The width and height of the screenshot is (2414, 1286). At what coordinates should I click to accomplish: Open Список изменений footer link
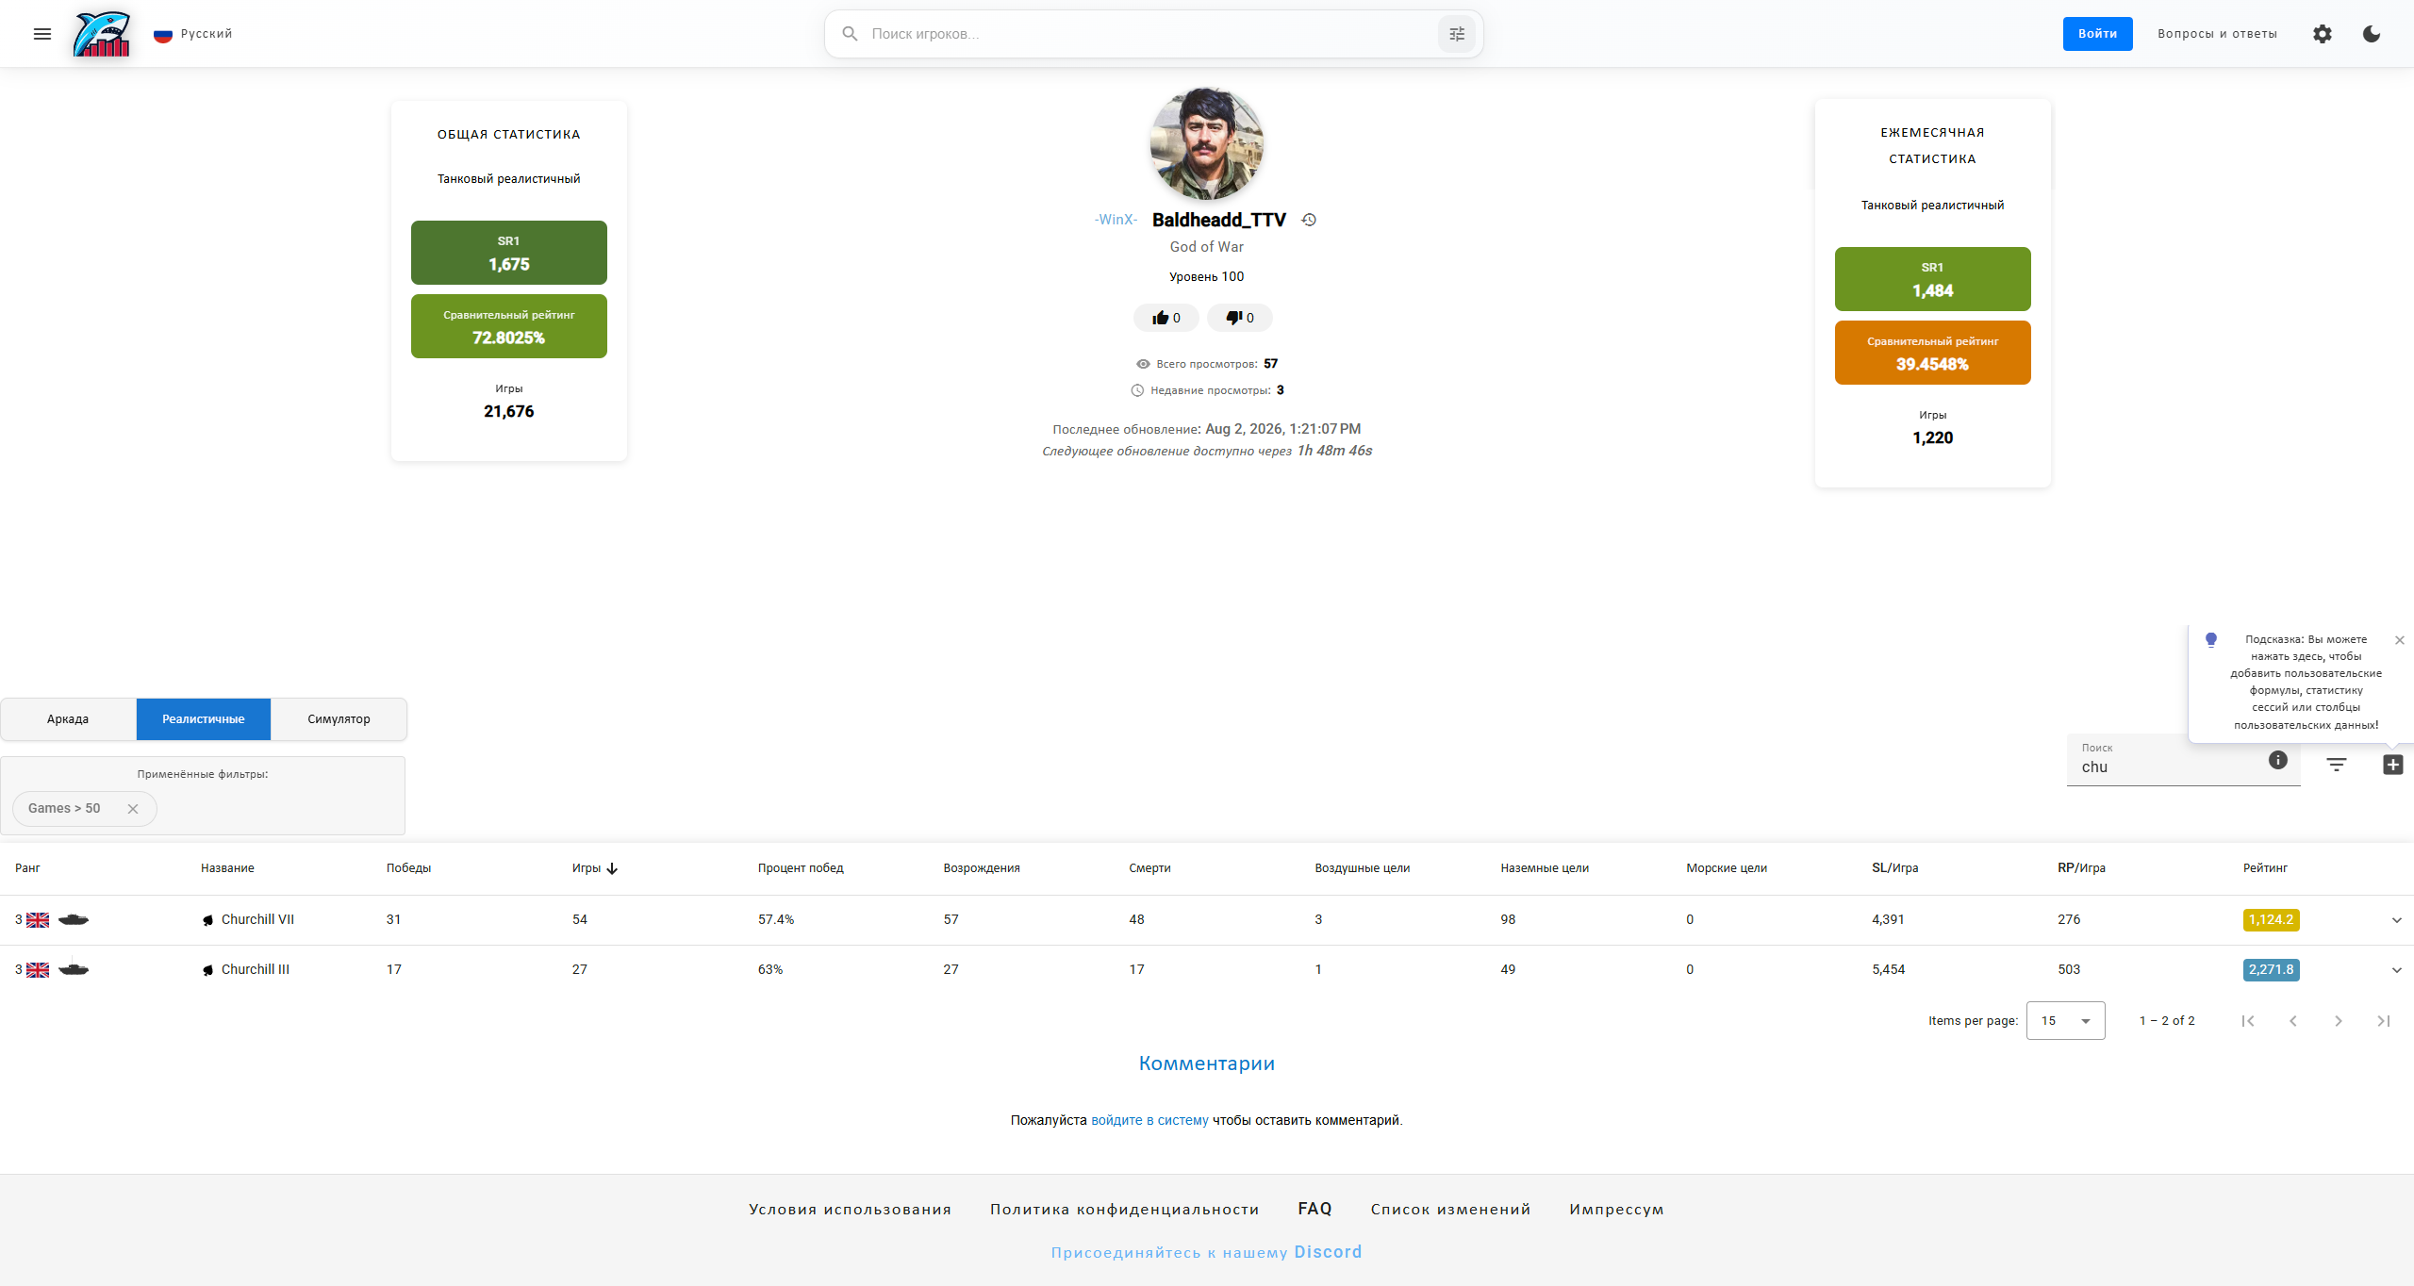1451,1210
